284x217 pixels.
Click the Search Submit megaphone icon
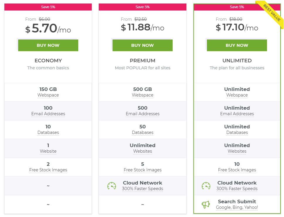(x=206, y=204)
